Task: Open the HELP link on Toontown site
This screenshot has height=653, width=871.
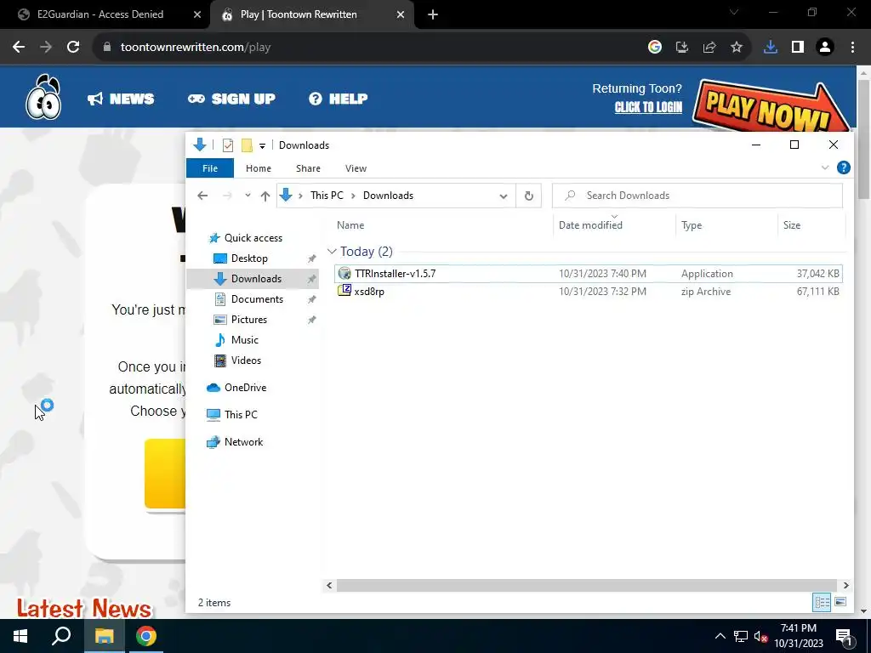Action: pos(339,99)
